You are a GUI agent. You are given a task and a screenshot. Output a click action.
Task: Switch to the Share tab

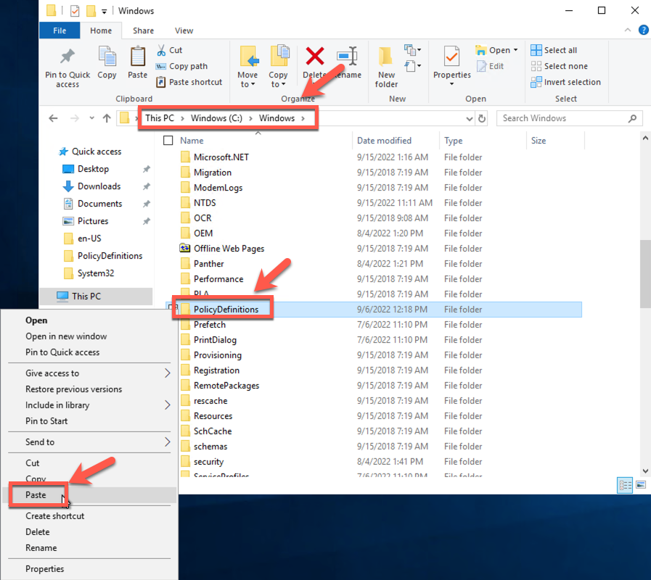pyautogui.click(x=143, y=30)
